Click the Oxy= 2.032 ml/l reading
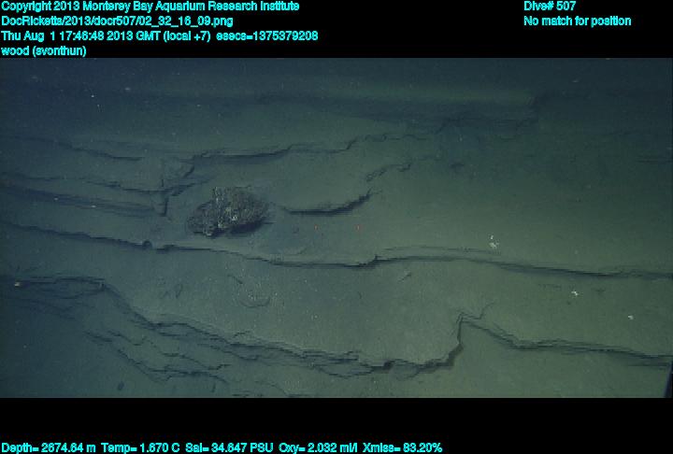 pyautogui.click(x=318, y=448)
